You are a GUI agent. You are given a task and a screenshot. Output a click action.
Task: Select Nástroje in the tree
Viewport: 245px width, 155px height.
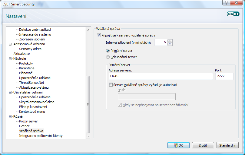click(19, 59)
